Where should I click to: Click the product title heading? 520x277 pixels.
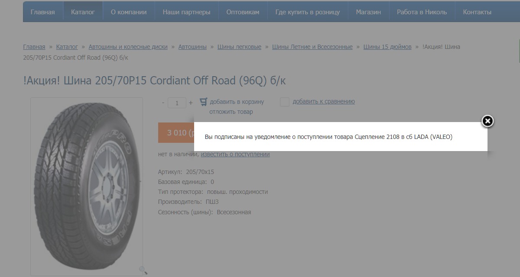click(155, 81)
